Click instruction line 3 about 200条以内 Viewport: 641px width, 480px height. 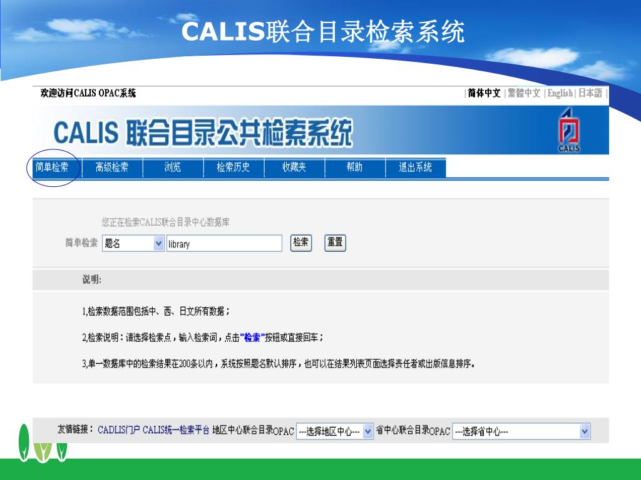(279, 364)
